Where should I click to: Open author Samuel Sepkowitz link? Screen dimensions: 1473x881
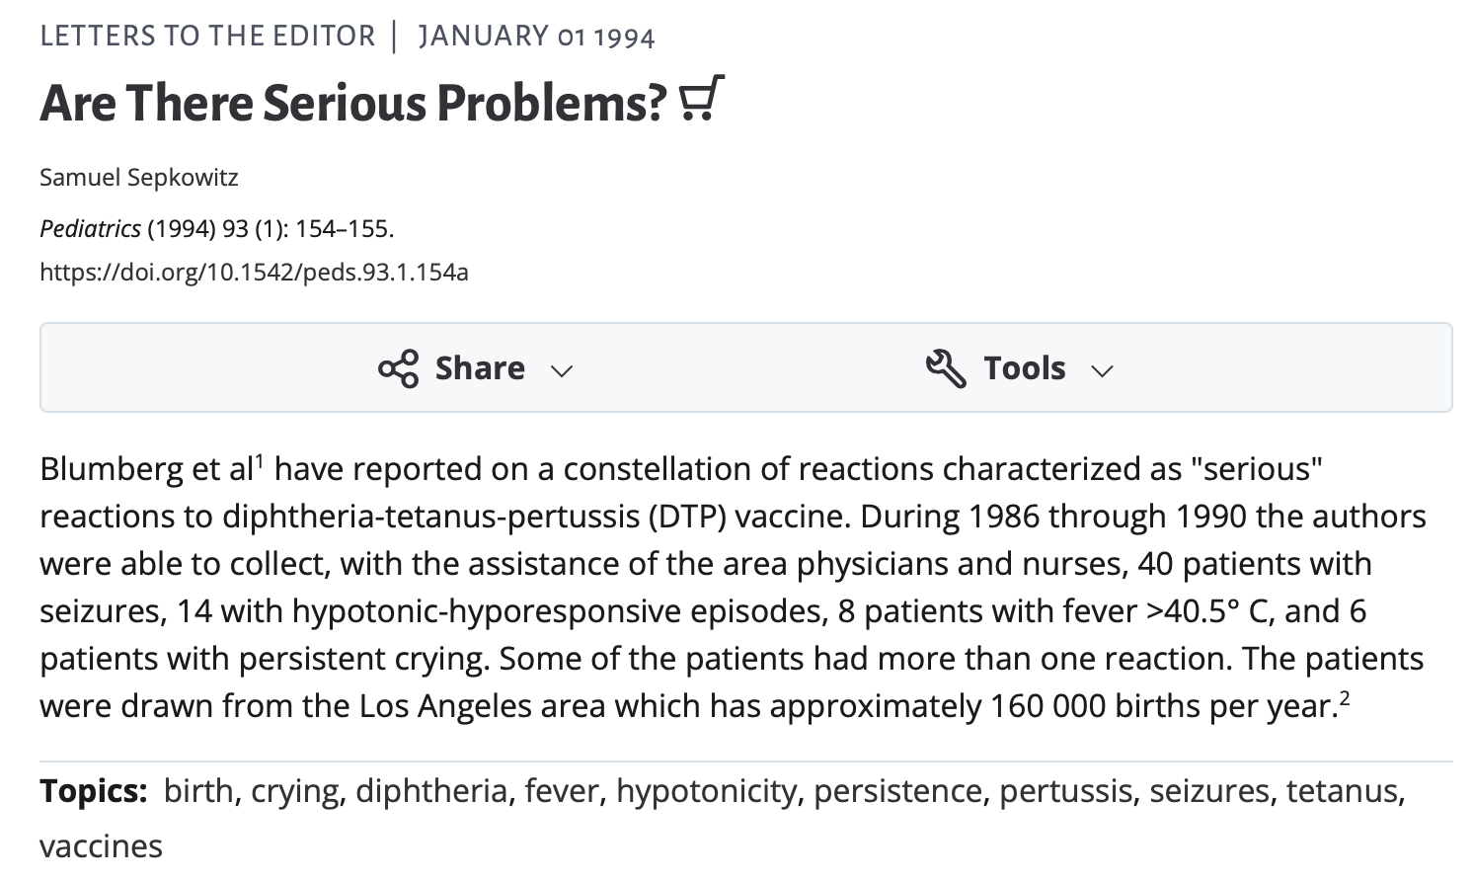(x=139, y=178)
